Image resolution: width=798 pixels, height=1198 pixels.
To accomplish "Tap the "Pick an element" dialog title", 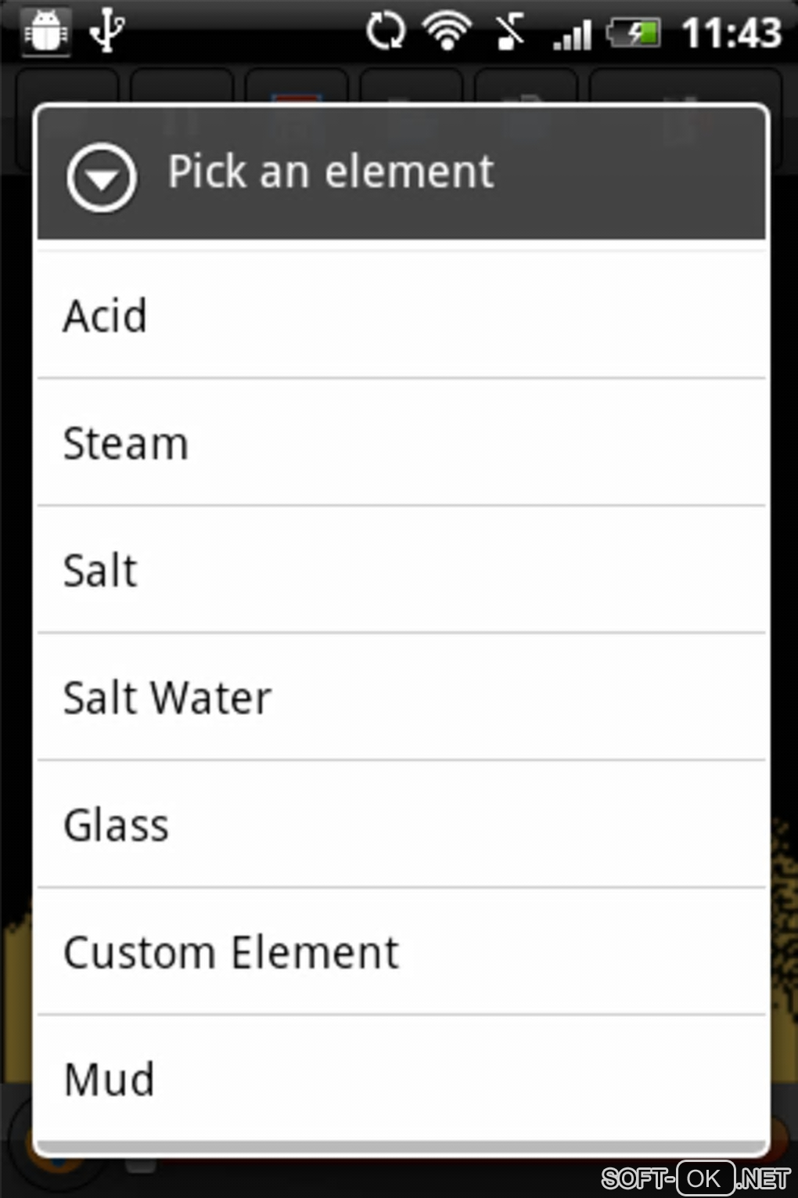I will pos(330,171).
